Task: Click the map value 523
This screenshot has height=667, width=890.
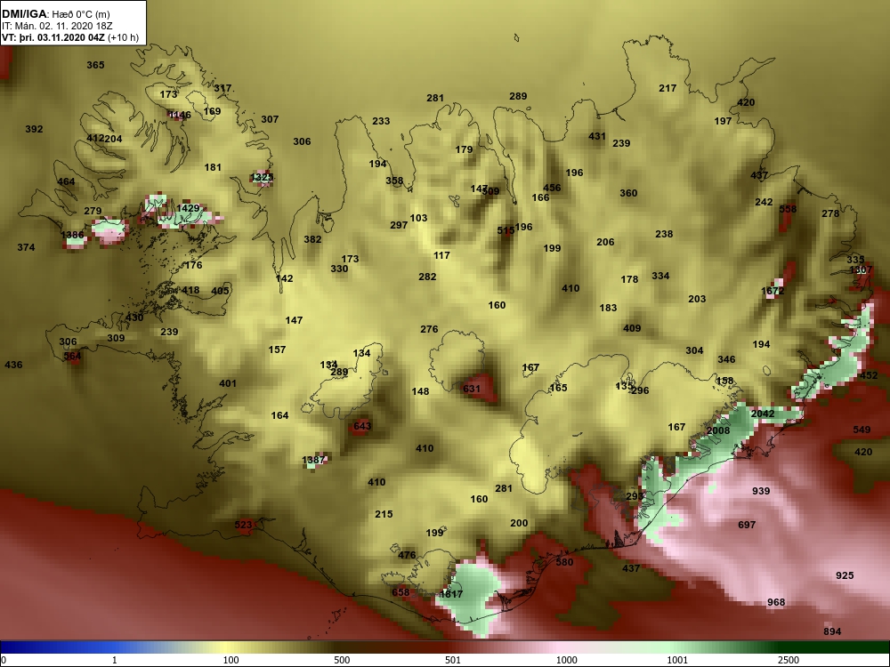Action: [x=243, y=526]
